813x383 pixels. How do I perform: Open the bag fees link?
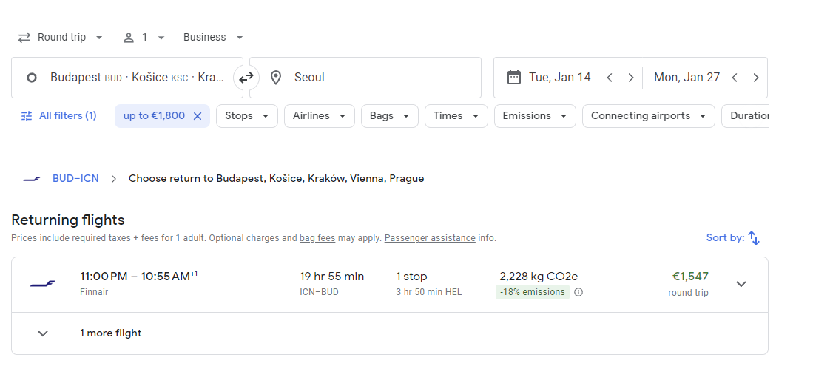pos(317,238)
